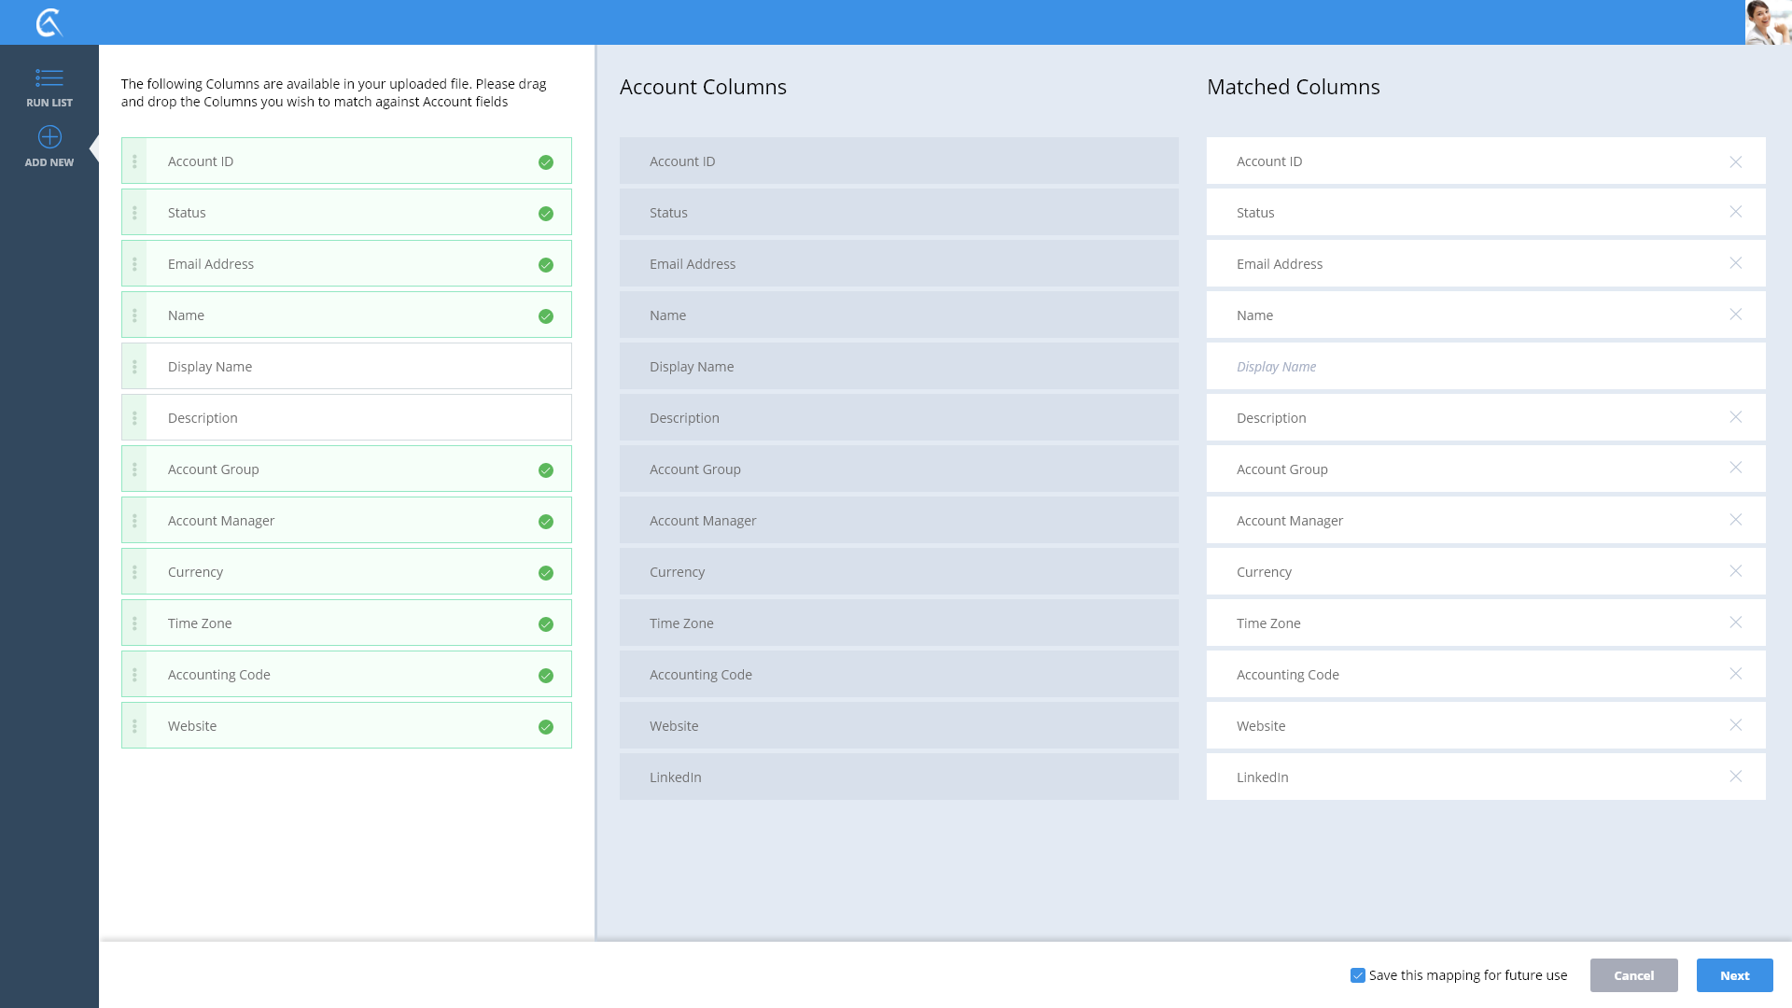Click green checkmark on Status column
The width and height of the screenshot is (1792, 1008).
(546, 214)
